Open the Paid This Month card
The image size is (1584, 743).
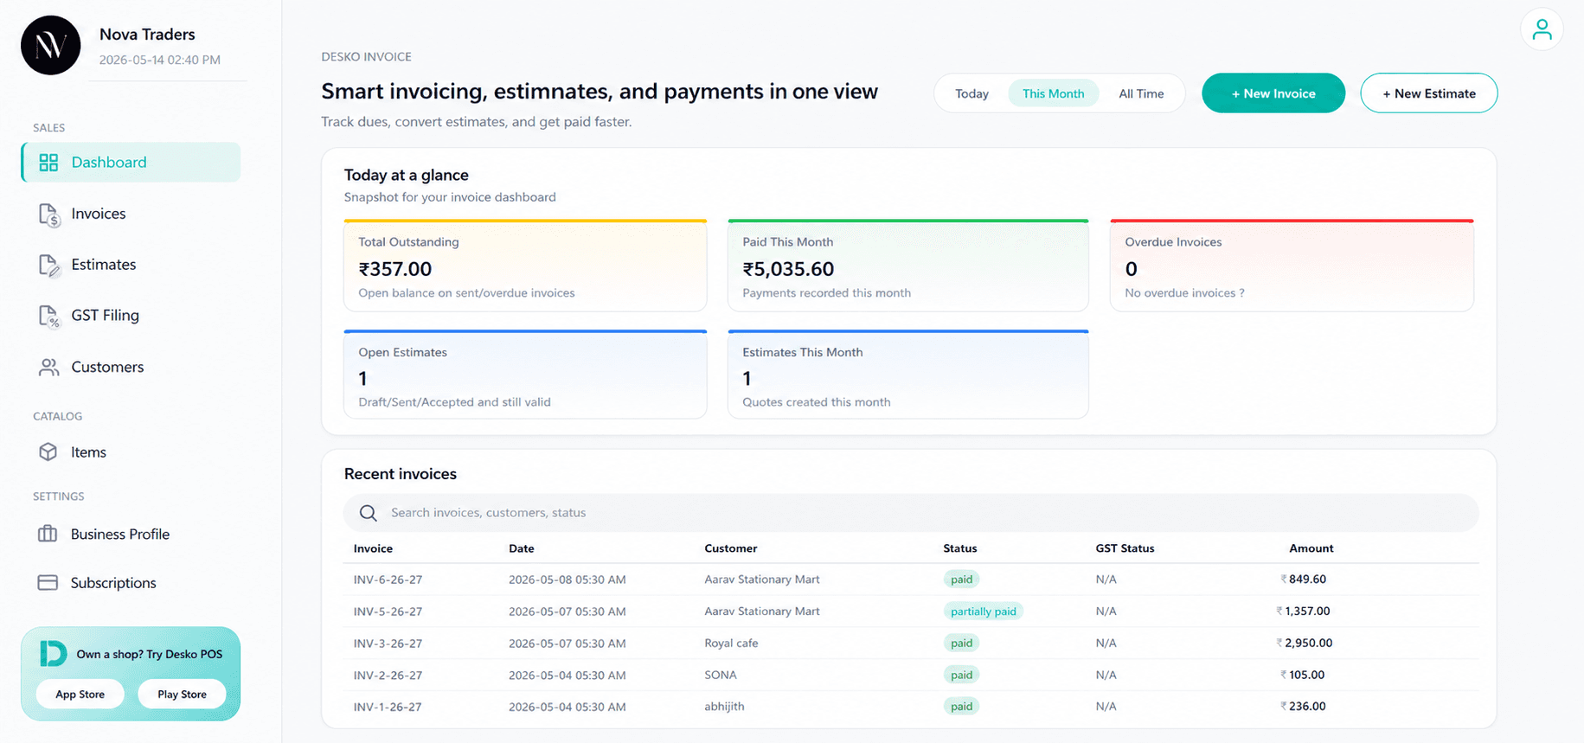907,266
